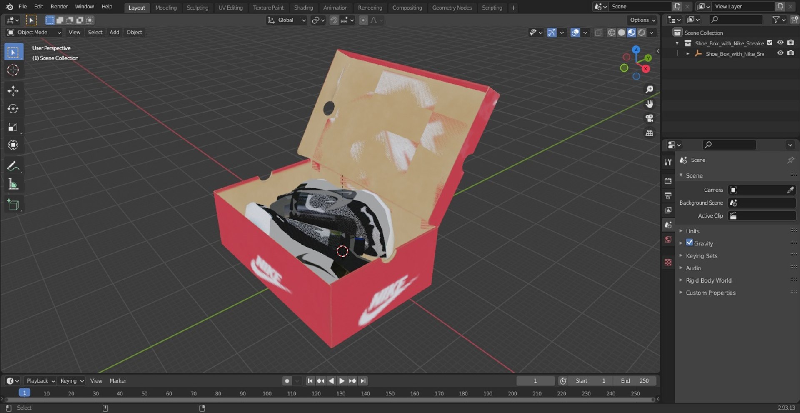Click the End frame 250 field

click(x=635, y=381)
